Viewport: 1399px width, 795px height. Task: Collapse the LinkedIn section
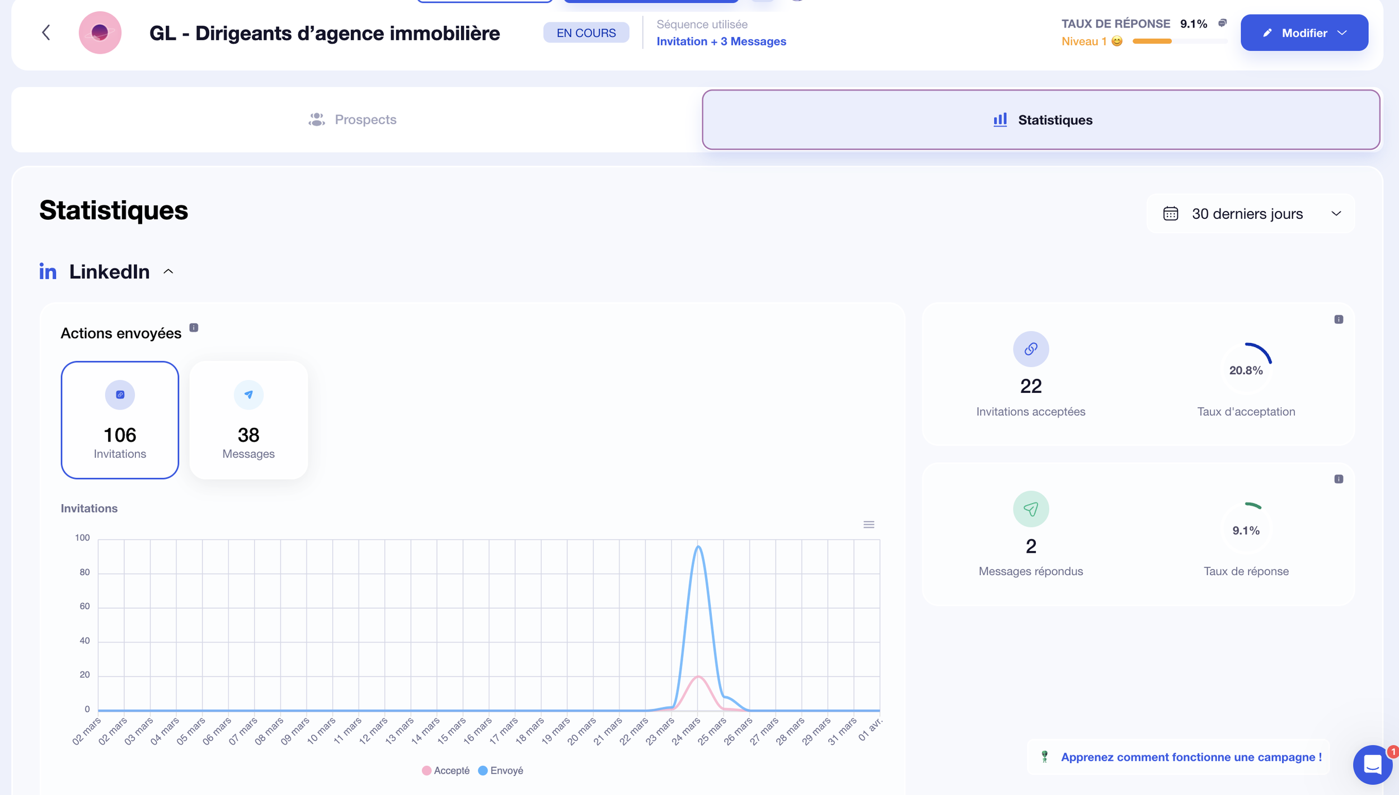click(x=168, y=272)
